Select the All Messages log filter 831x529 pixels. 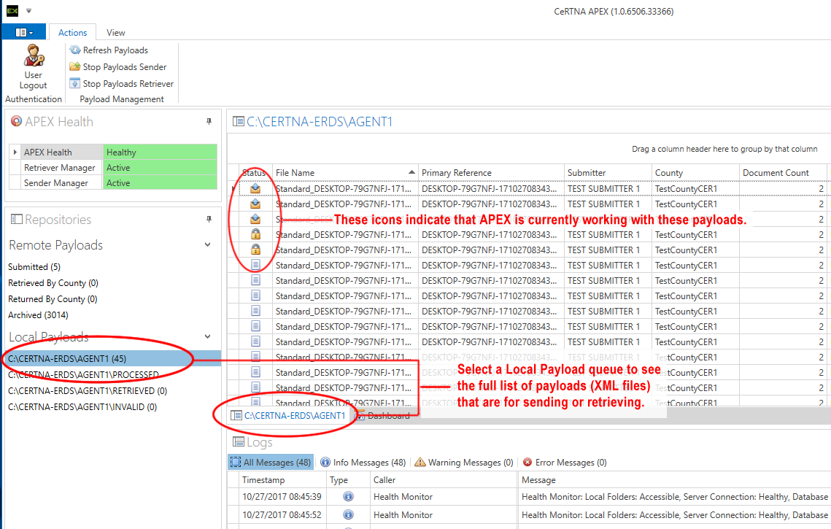point(270,463)
